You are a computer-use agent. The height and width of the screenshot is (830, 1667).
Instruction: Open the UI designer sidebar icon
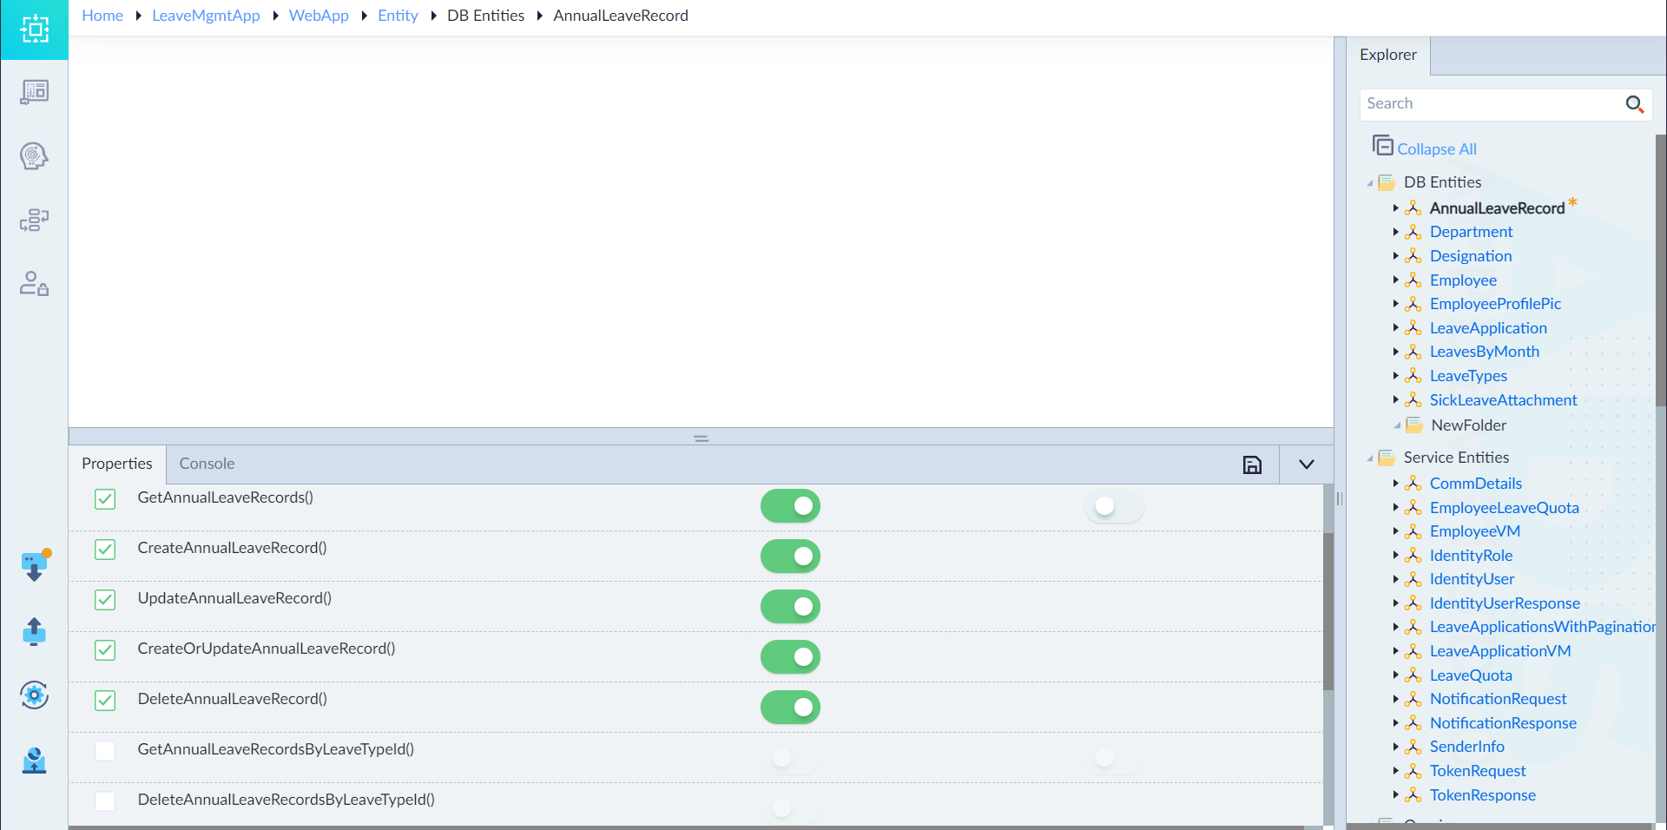click(34, 92)
